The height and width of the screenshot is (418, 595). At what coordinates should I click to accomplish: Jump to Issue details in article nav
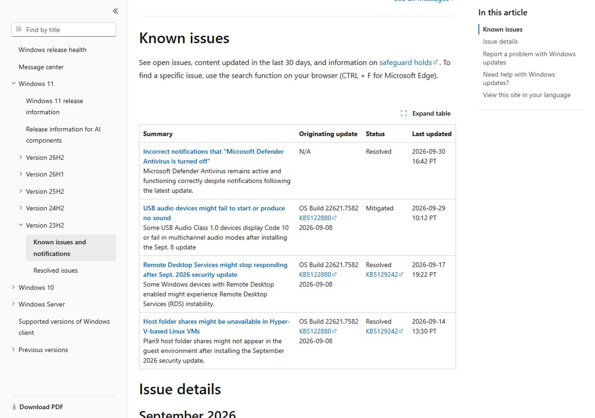pos(500,42)
